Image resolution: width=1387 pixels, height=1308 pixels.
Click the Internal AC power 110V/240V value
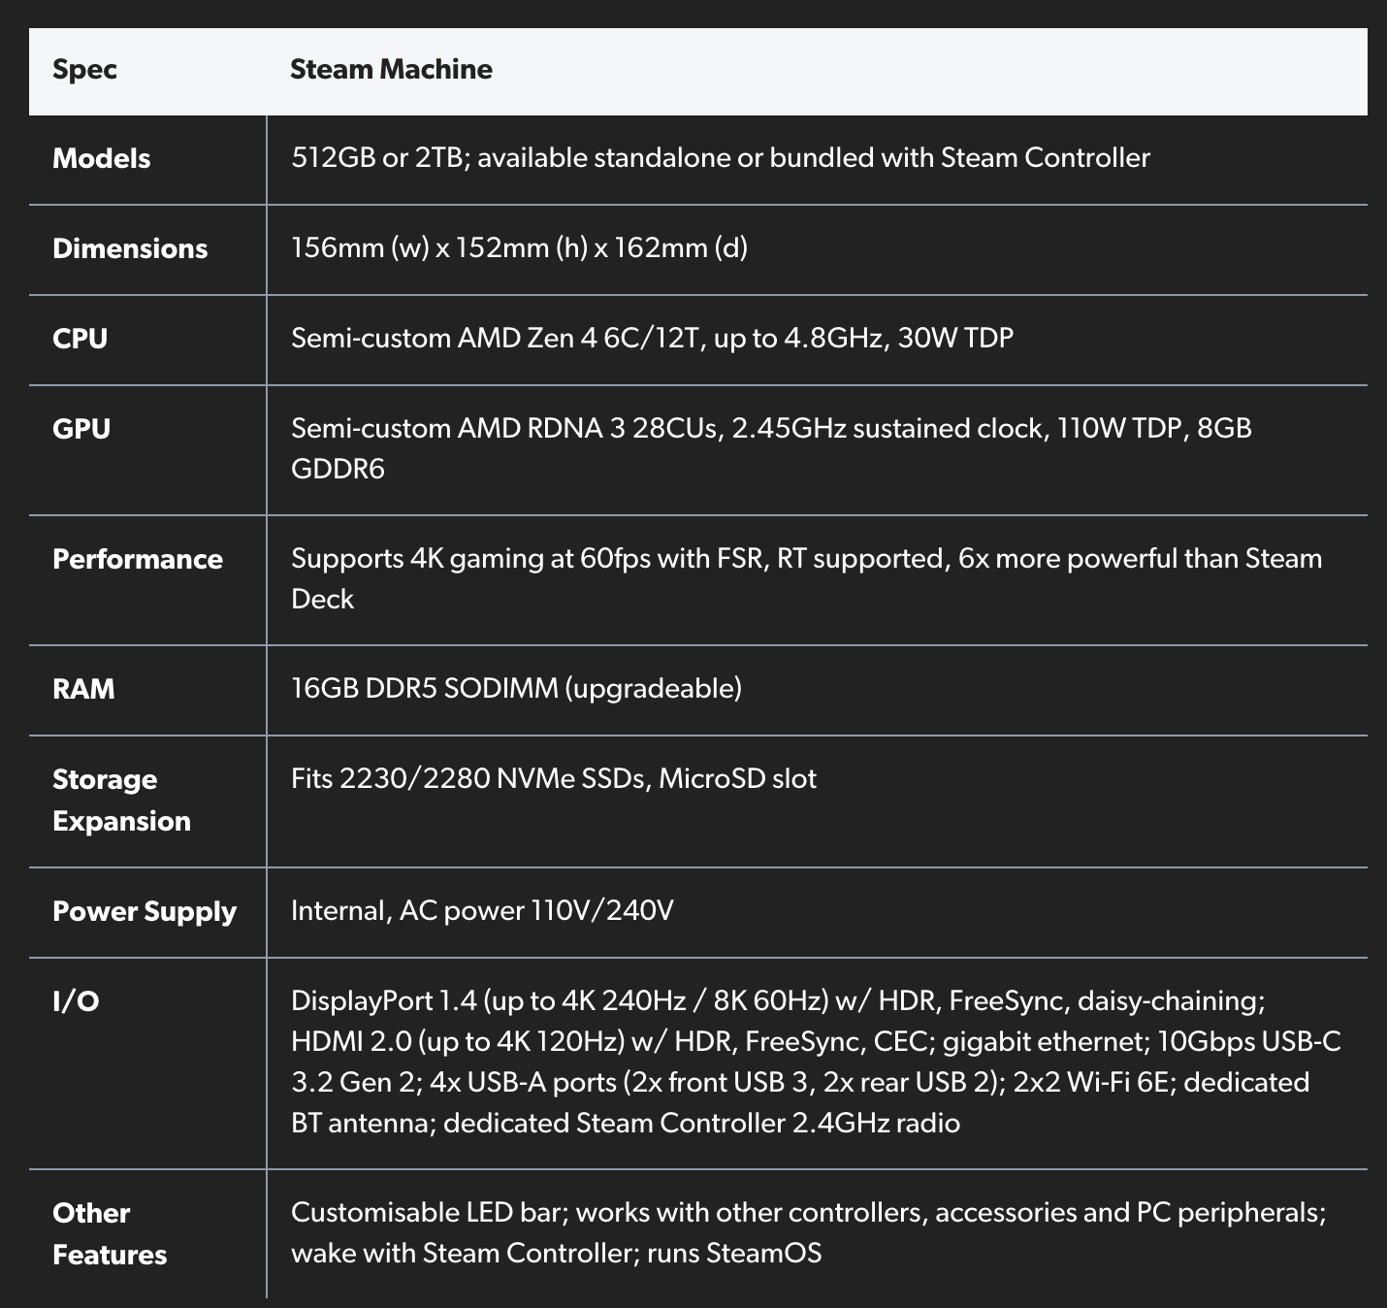[482, 911]
